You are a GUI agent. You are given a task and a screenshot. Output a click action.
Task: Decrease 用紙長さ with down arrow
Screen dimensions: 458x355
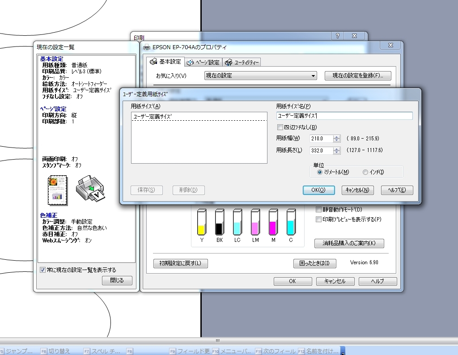(x=337, y=152)
